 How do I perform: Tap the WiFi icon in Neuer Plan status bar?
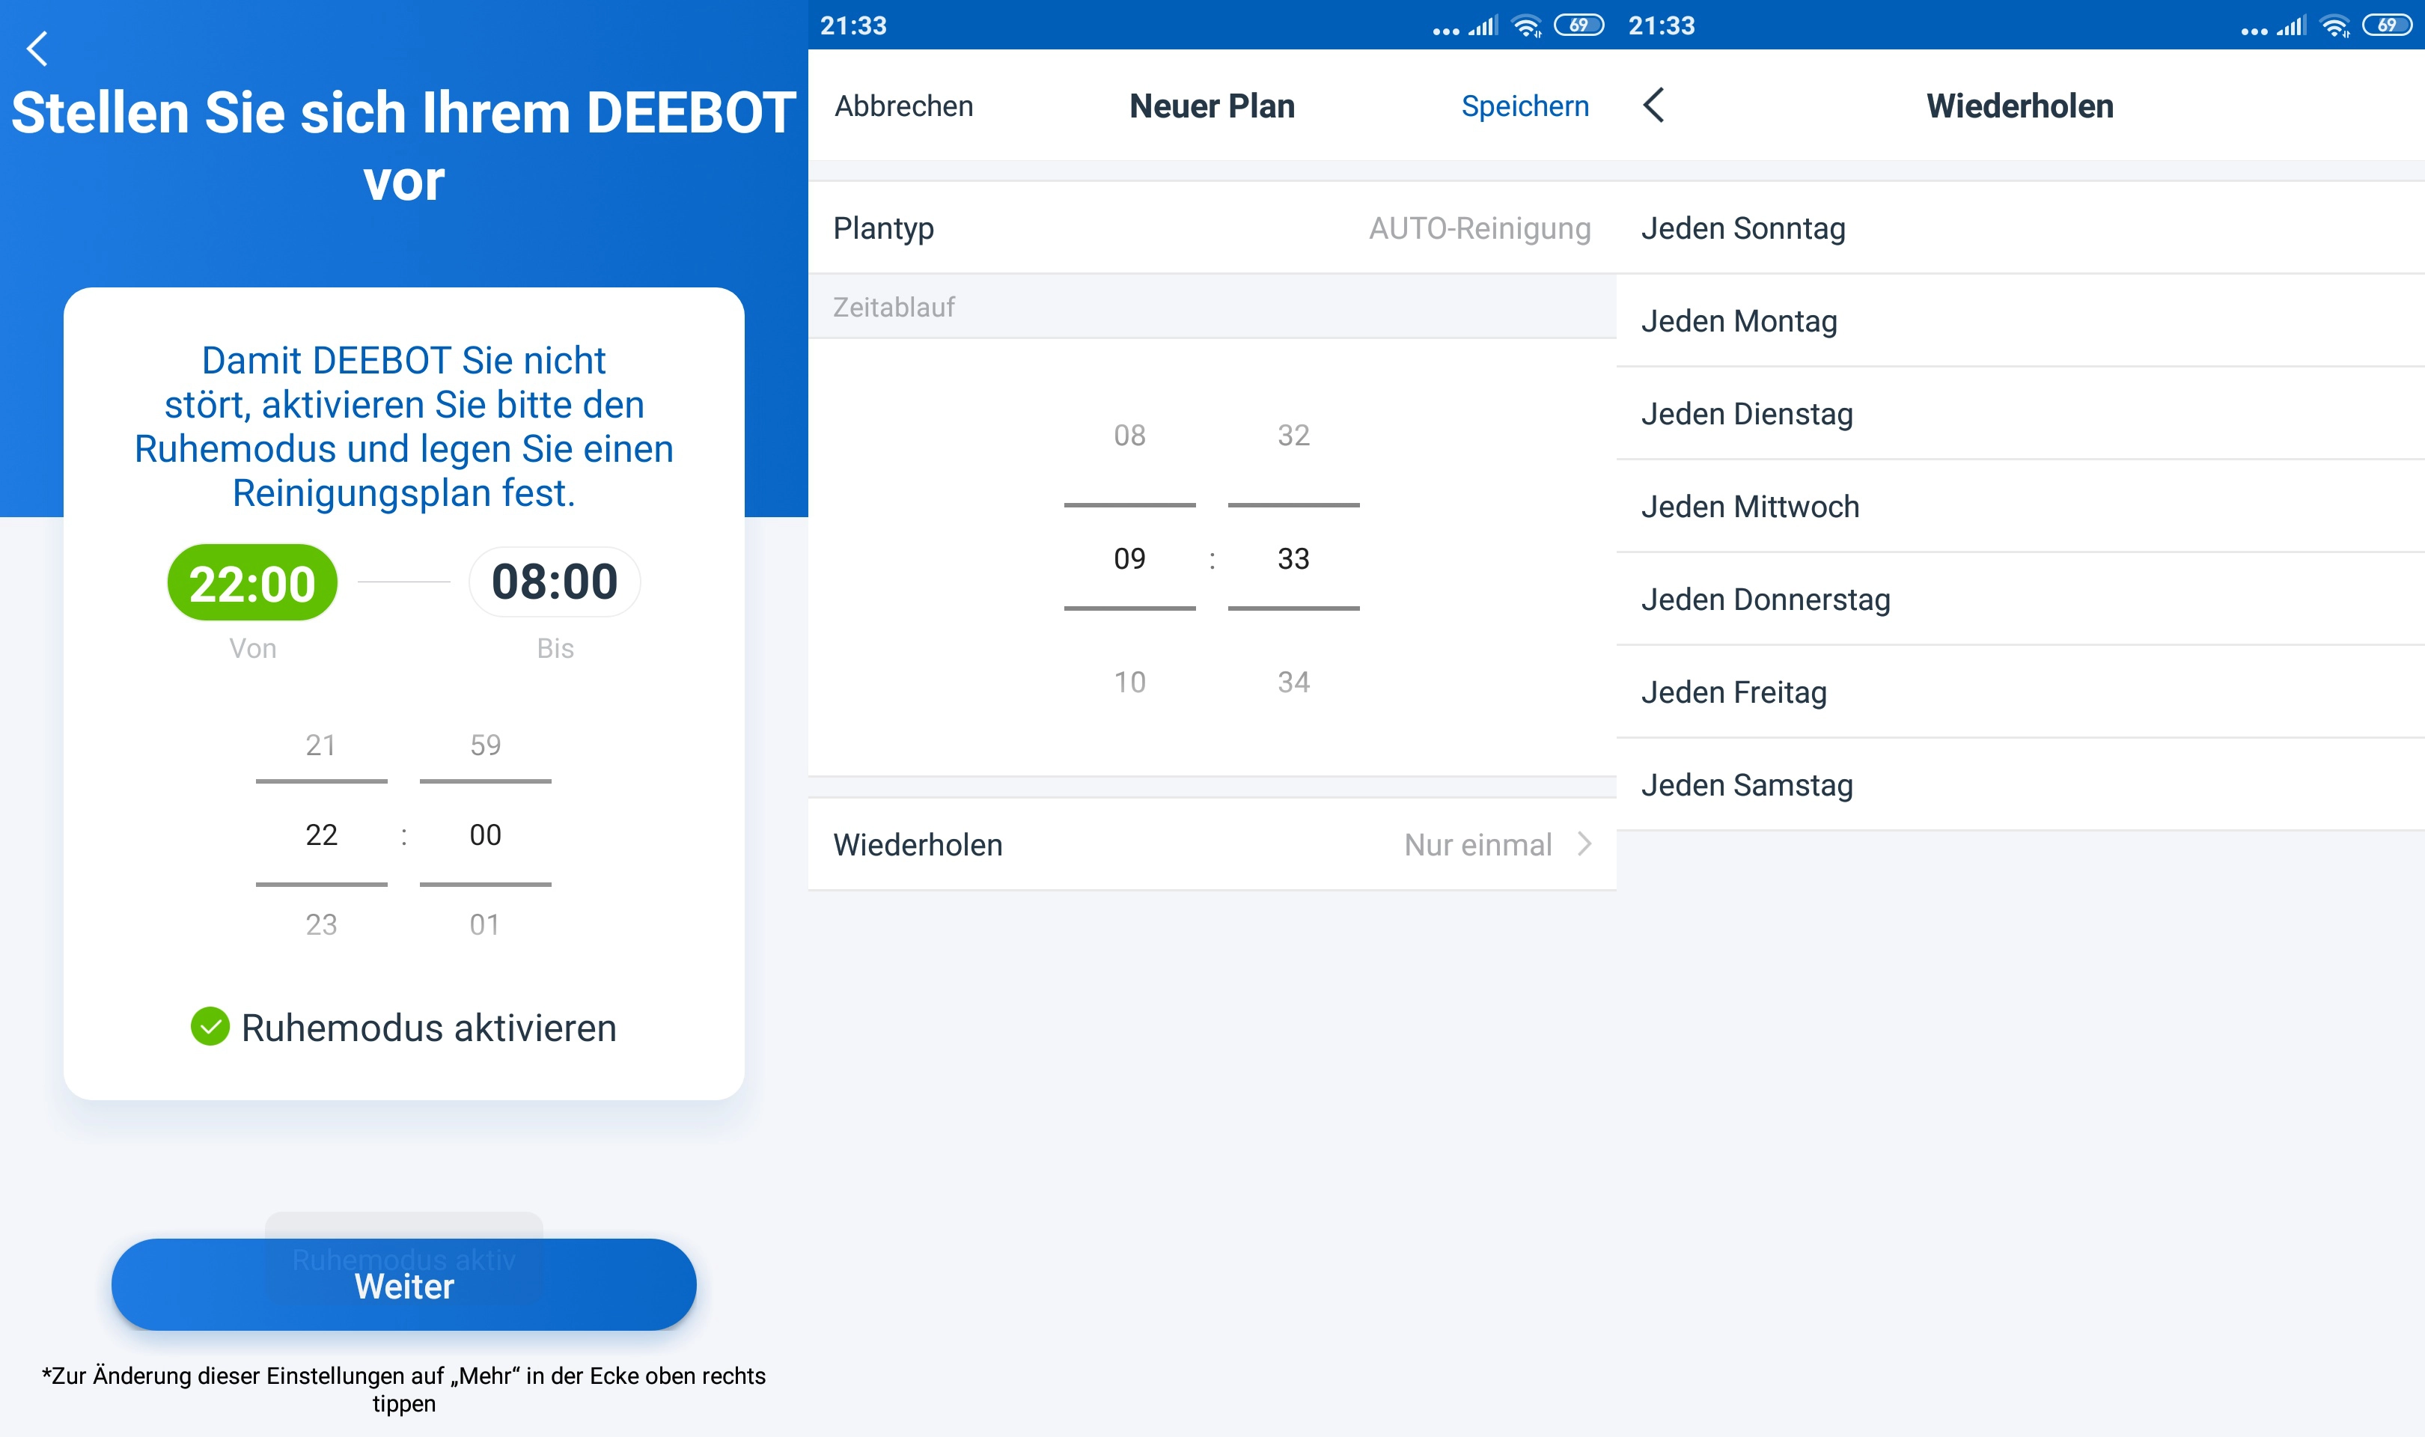(1527, 25)
